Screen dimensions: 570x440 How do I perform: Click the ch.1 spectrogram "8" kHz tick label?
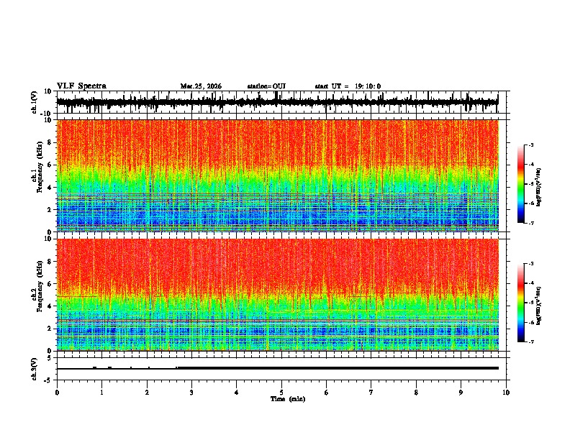coord(50,142)
